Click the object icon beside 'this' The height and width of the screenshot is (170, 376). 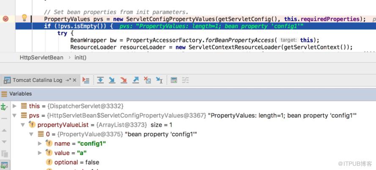(24, 106)
